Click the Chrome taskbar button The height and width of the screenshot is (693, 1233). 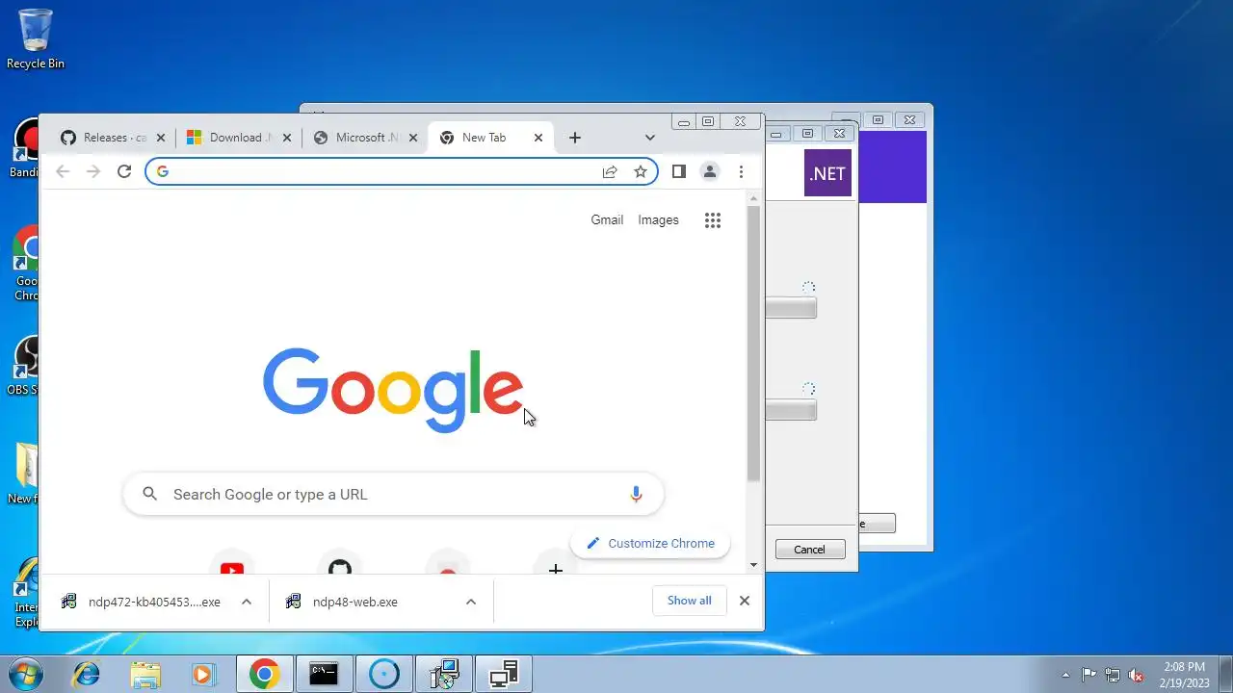[265, 674]
